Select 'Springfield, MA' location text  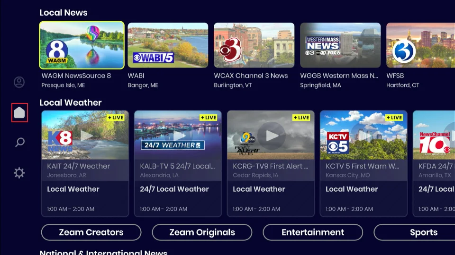tap(320, 85)
